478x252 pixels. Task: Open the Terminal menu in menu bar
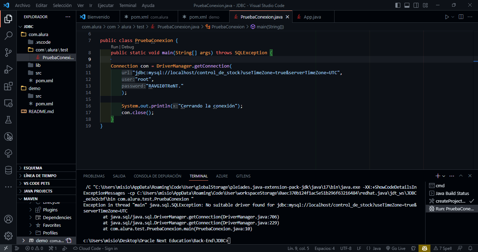128,5
